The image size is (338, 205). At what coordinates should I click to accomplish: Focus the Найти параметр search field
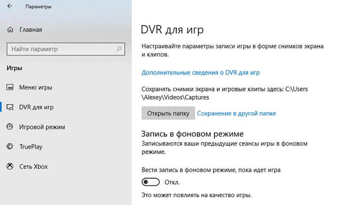coord(66,49)
